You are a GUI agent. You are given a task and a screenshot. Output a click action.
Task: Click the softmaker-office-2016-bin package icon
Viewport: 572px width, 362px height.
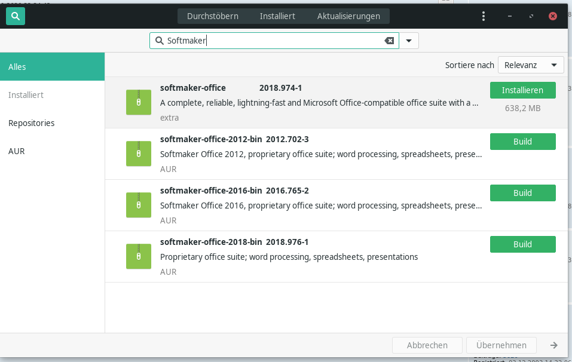pyautogui.click(x=139, y=205)
